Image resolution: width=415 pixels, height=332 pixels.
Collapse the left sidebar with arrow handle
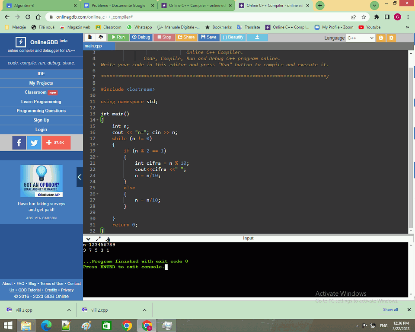[80, 177]
